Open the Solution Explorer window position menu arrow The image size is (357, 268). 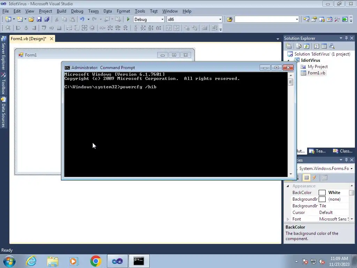click(341, 38)
